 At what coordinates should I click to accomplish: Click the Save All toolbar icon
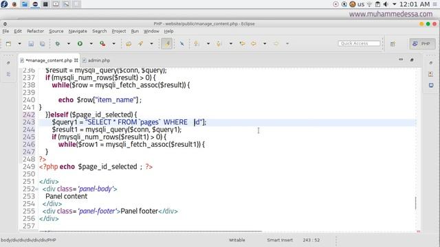pyautogui.click(x=42, y=44)
